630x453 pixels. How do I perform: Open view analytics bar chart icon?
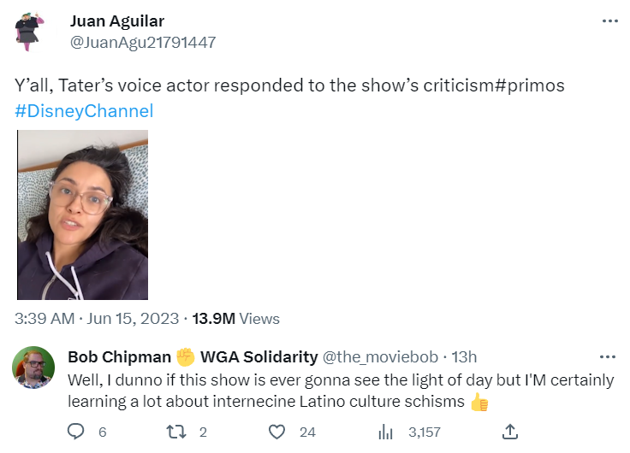pyautogui.click(x=385, y=432)
